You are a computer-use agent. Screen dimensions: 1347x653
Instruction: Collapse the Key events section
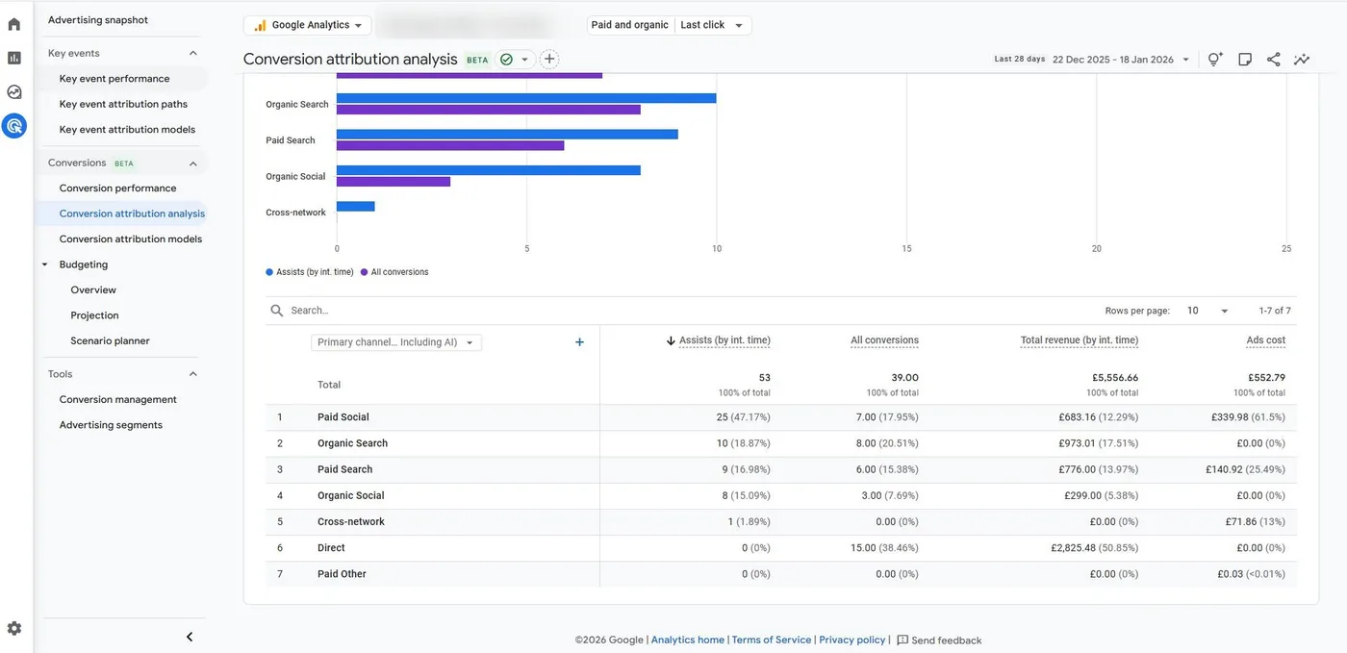[x=192, y=53]
